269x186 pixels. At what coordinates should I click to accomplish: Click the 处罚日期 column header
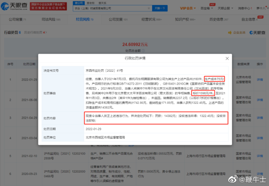tap(29, 64)
